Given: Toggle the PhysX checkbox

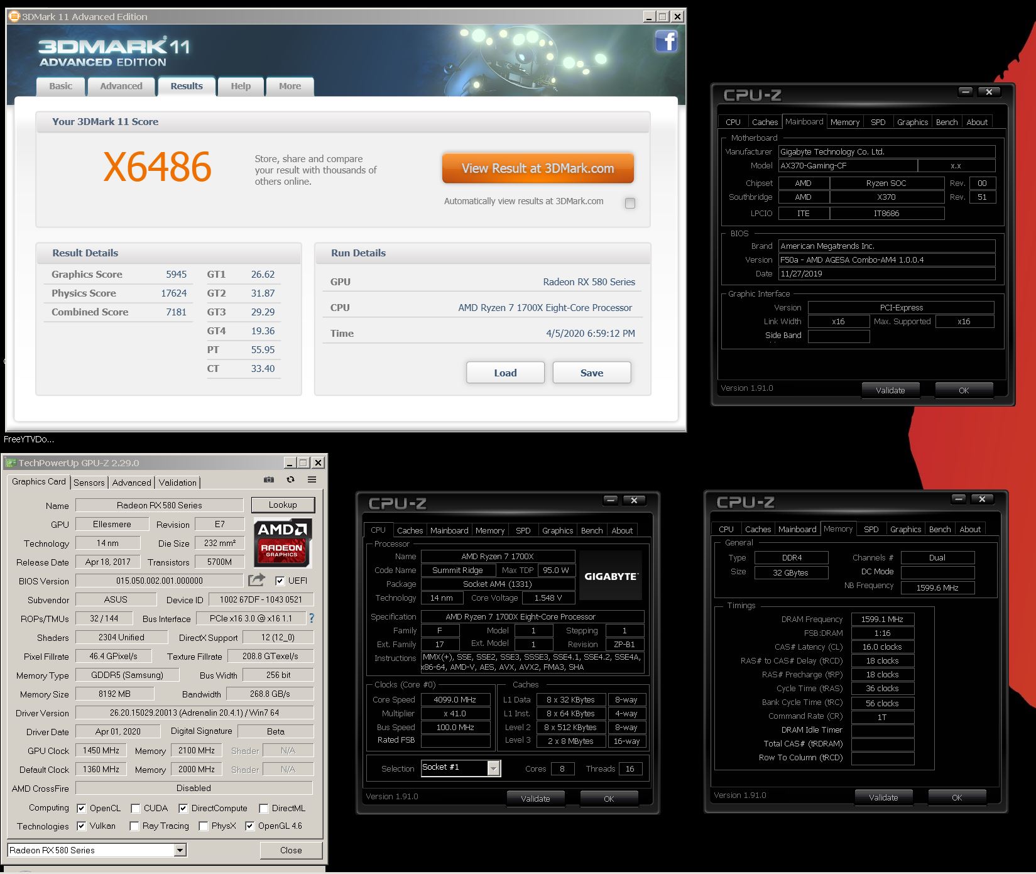Looking at the screenshot, I should pyautogui.click(x=204, y=826).
